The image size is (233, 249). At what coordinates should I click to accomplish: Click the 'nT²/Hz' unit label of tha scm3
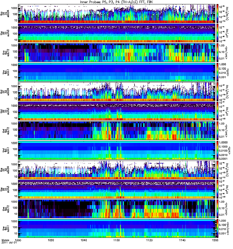(227, 33)
